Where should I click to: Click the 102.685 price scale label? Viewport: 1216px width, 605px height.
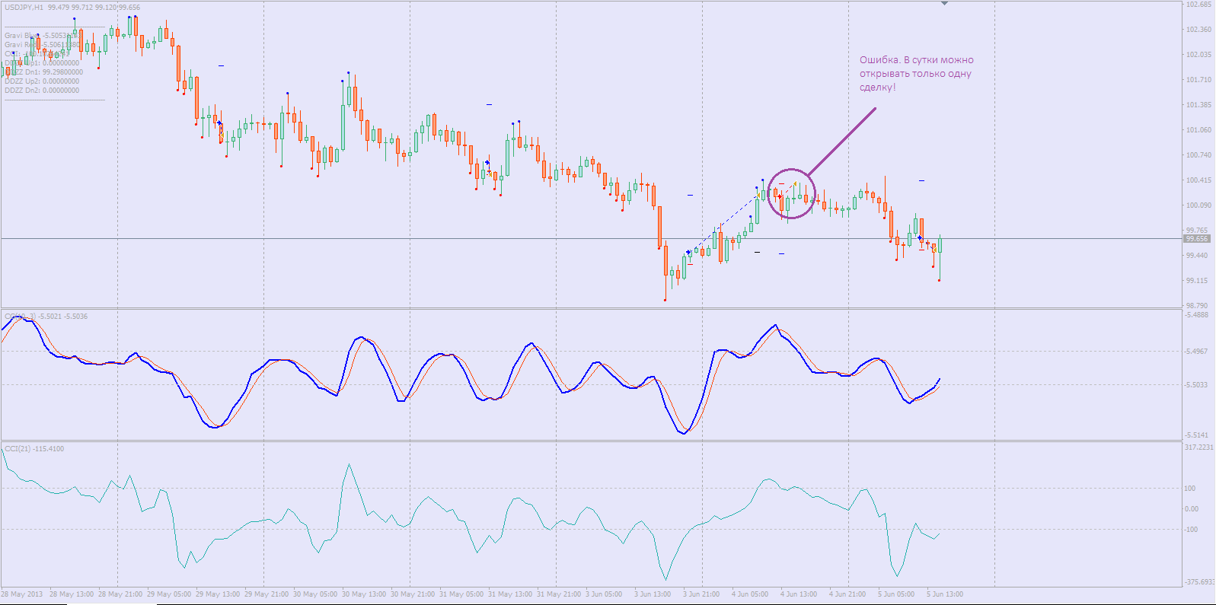(x=1198, y=5)
